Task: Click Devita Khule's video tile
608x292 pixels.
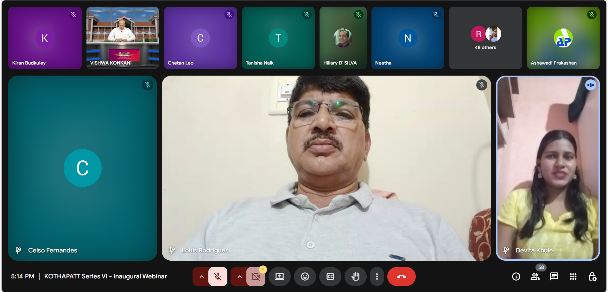Action: coord(548,168)
